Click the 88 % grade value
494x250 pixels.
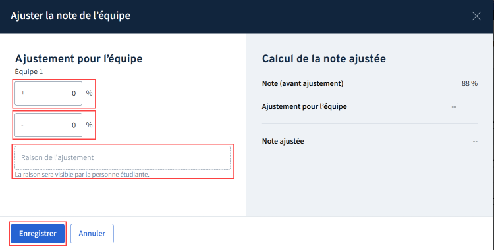(470, 83)
